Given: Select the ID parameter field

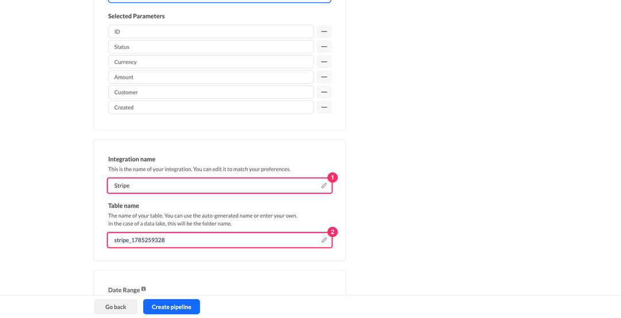Looking at the screenshot, I should 210,32.
